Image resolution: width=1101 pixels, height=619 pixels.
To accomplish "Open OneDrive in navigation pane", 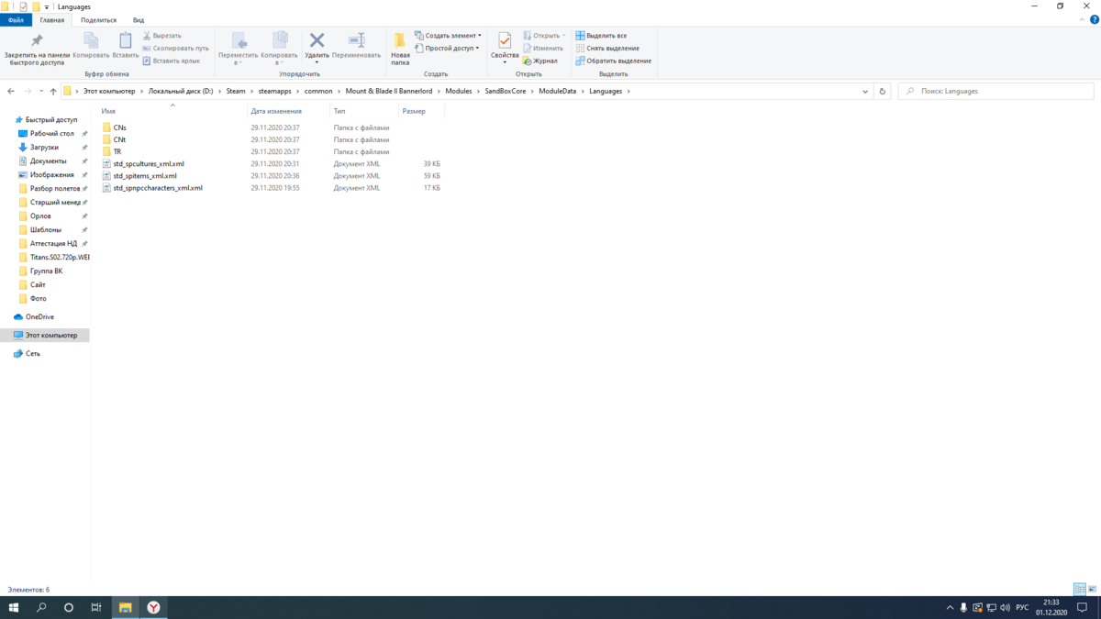I will (x=39, y=316).
